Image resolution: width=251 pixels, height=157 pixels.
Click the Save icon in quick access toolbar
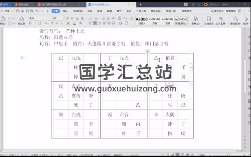[x=17, y=11]
